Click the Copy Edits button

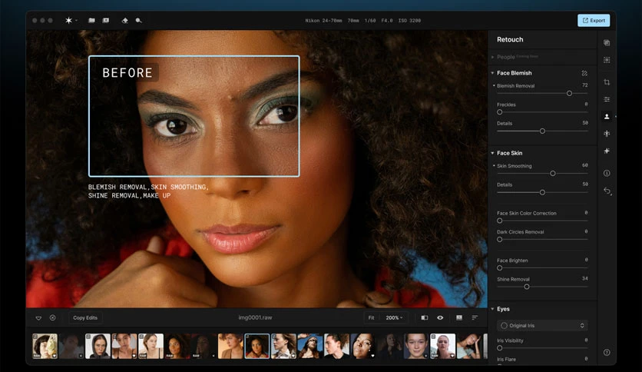[85, 317]
